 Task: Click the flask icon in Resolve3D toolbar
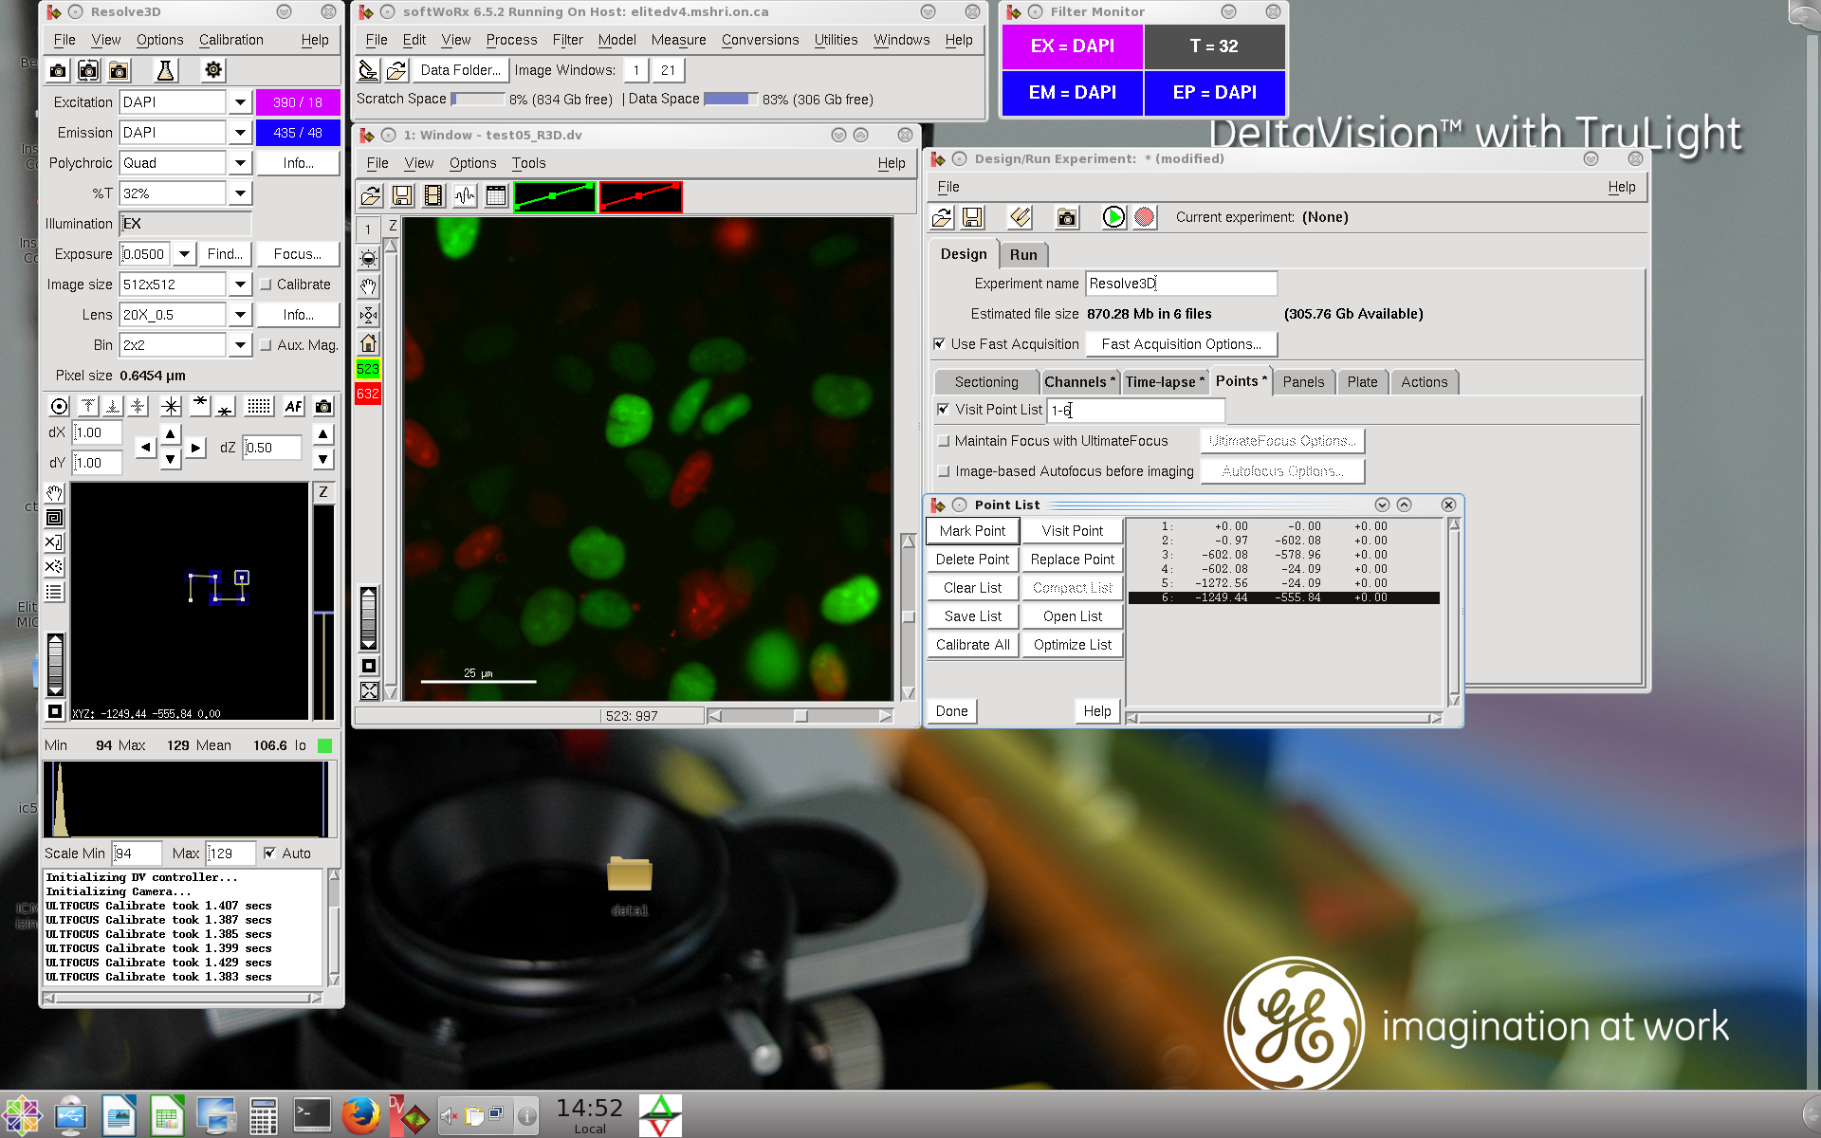165,70
